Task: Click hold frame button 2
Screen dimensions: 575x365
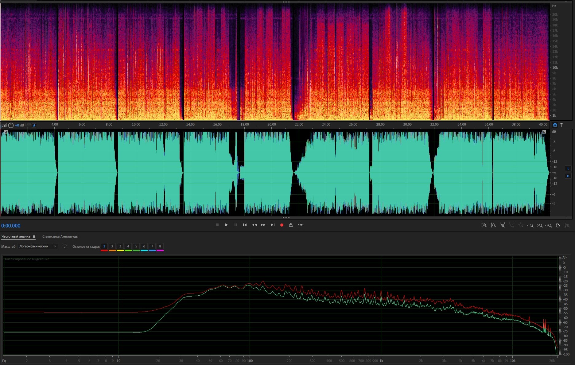Action: click(112, 246)
